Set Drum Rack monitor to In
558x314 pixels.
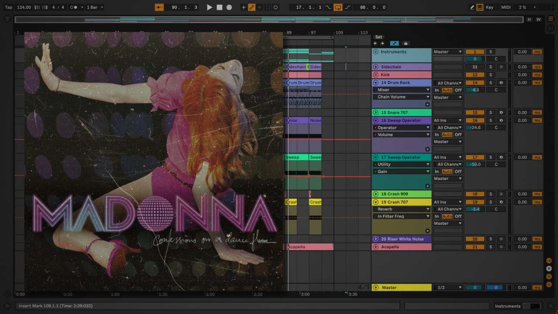(x=437, y=90)
